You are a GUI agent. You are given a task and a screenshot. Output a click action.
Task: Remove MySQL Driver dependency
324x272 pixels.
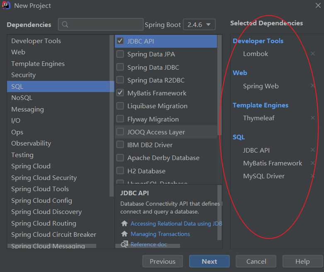tap(313, 176)
